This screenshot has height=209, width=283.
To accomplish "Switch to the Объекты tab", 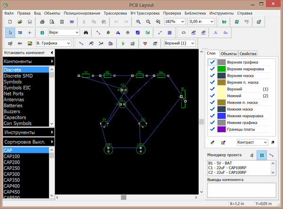I will click(228, 54).
